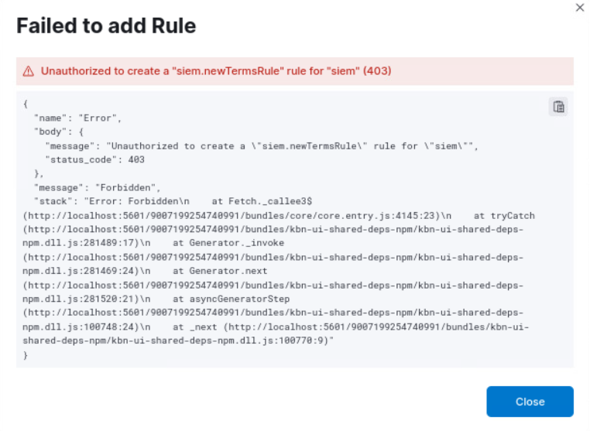Click the 'at asyncGeneratorStep' stack text
This screenshot has height=431, width=590.
[232, 299]
